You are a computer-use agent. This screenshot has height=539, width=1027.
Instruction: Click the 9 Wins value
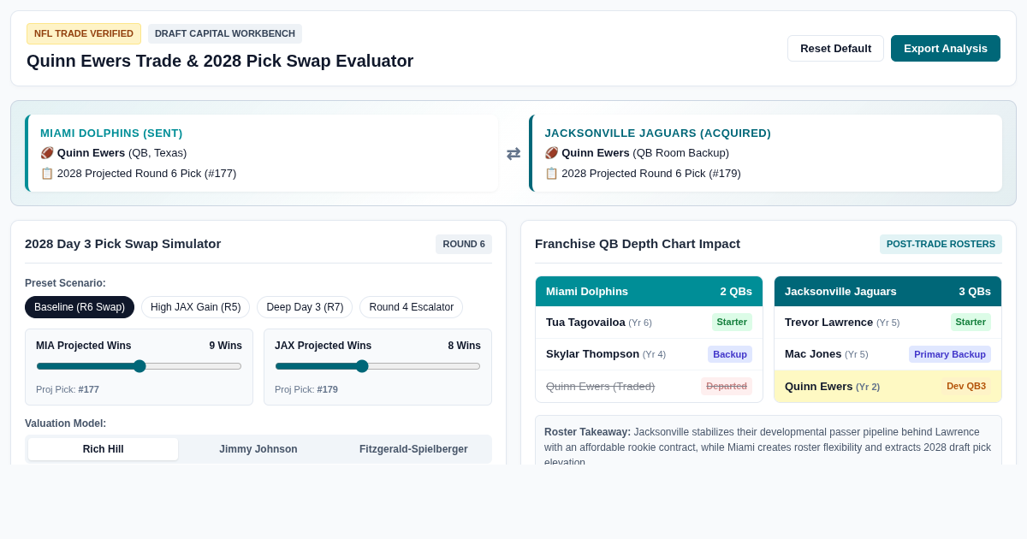(x=225, y=346)
